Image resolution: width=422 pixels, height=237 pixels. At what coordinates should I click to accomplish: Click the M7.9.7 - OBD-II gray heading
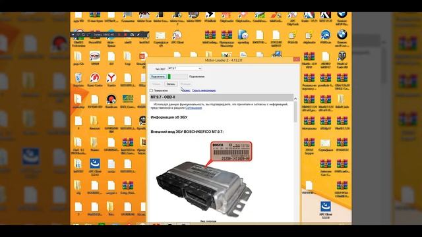[x=222, y=97]
